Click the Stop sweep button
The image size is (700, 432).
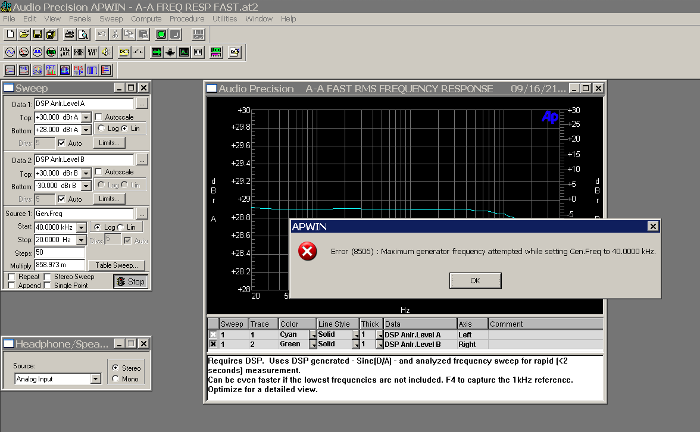point(131,281)
